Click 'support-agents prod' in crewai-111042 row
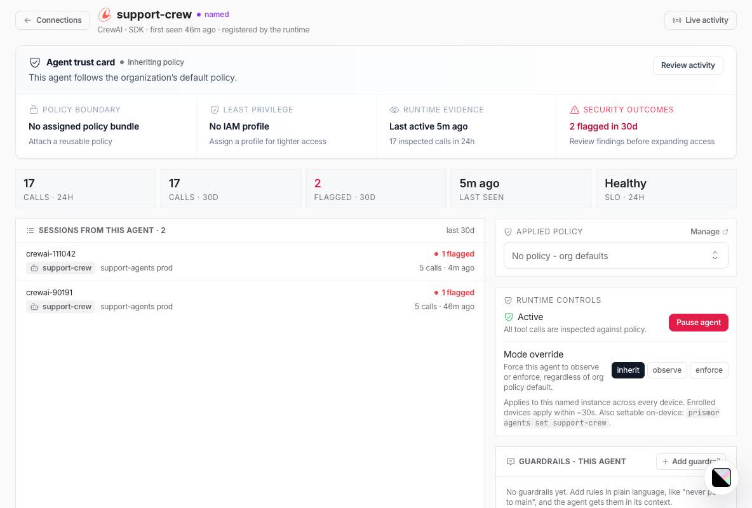 tap(137, 268)
